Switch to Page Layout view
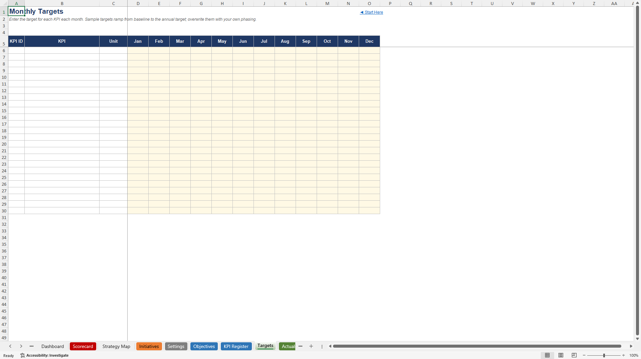Viewport: 641px width, 359px height. coord(561,355)
